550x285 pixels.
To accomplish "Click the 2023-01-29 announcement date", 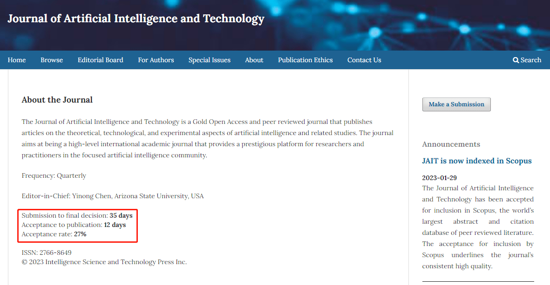I will (x=439, y=178).
